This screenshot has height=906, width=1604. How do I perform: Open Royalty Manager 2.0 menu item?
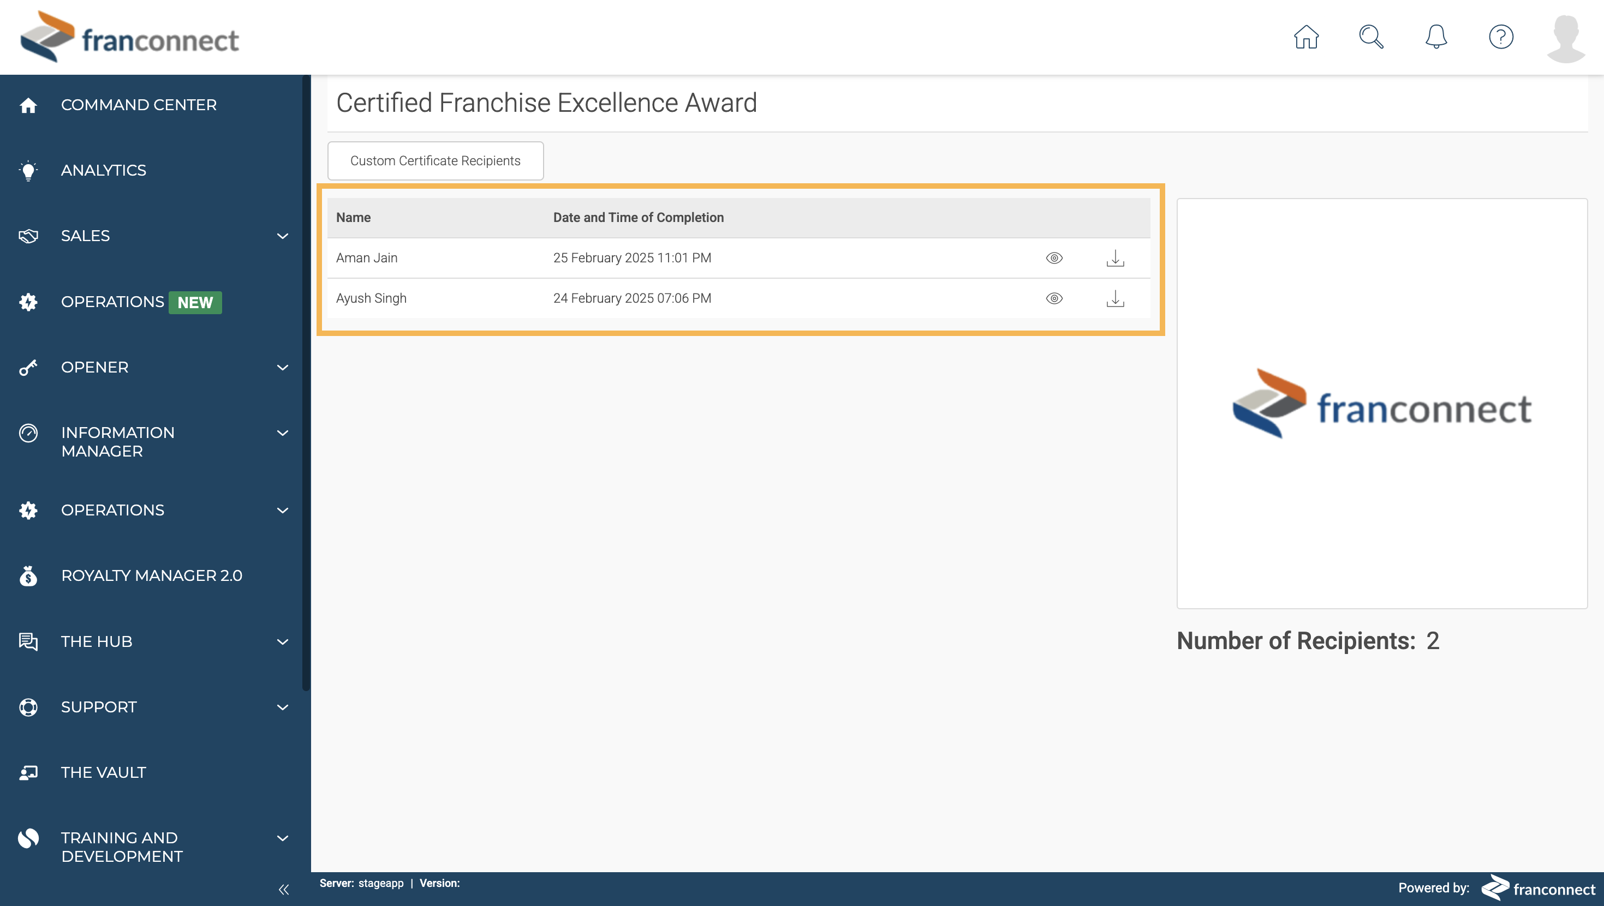(151, 575)
